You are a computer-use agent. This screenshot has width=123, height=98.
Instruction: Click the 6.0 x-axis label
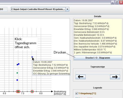pyautogui.click(x=4, y=93)
